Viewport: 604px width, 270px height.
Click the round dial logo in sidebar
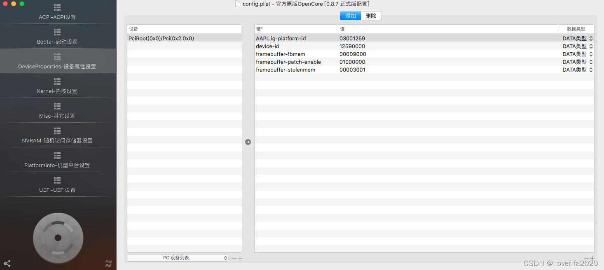[58, 237]
